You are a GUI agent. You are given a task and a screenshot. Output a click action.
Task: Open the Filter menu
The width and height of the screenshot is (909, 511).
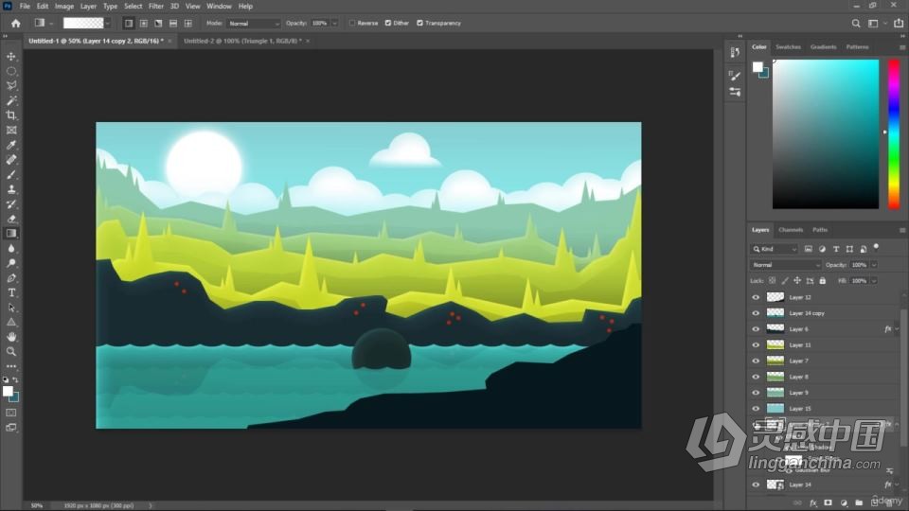[x=156, y=7]
